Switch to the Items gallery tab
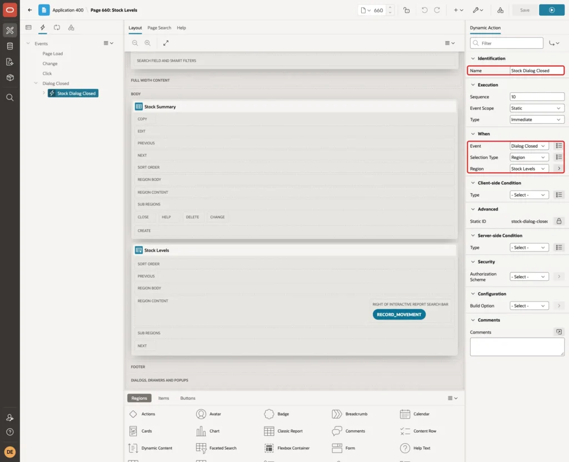 click(164, 398)
